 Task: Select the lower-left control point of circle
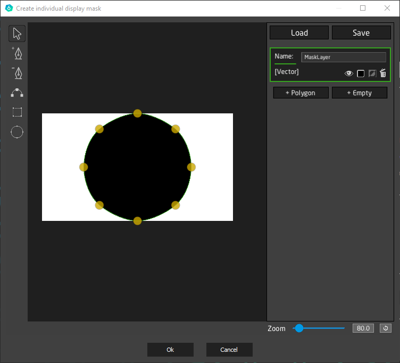[99, 205]
